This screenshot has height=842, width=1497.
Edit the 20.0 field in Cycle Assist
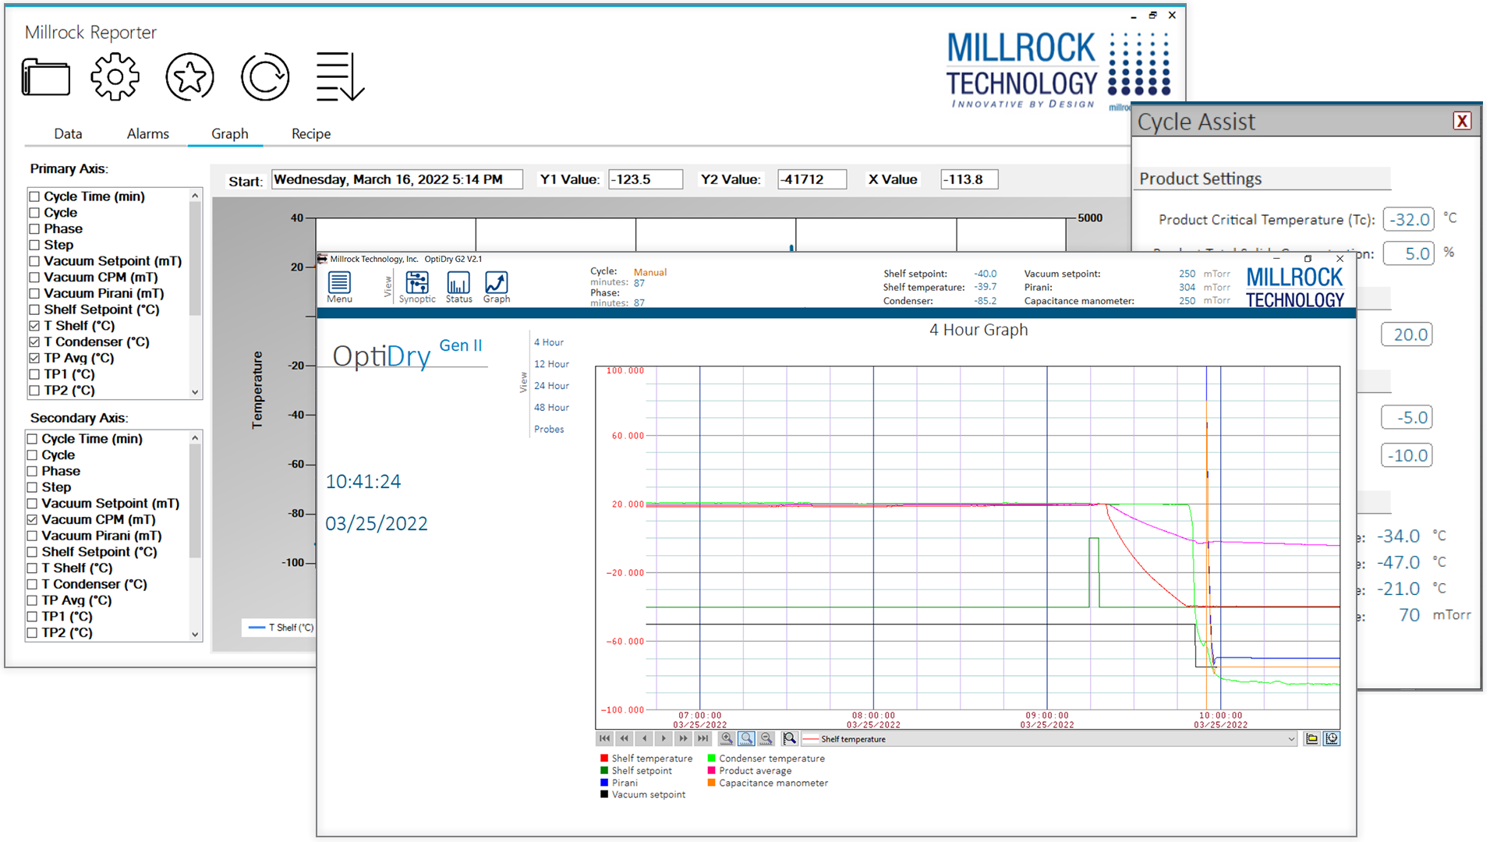(x=1407, y=334)
